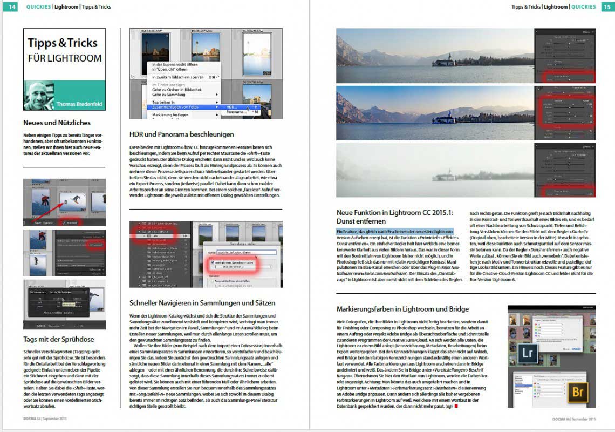615x432 pixels.
Task: Click the highlighted sentence 'Ein Feature, das gleich nach Erscheinen'
Action: click(394, 232)
